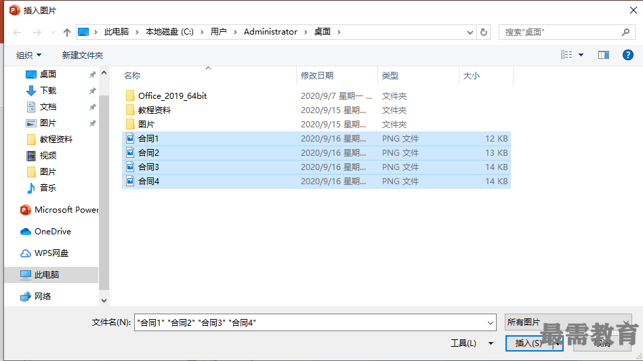Click 此电脑 in the address breadcrumb
Screen dimensions: 643x361
point(117,32)
